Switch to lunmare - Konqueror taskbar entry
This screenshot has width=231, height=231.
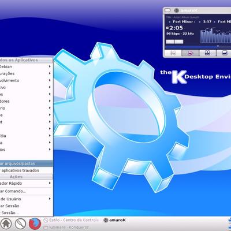66,228
